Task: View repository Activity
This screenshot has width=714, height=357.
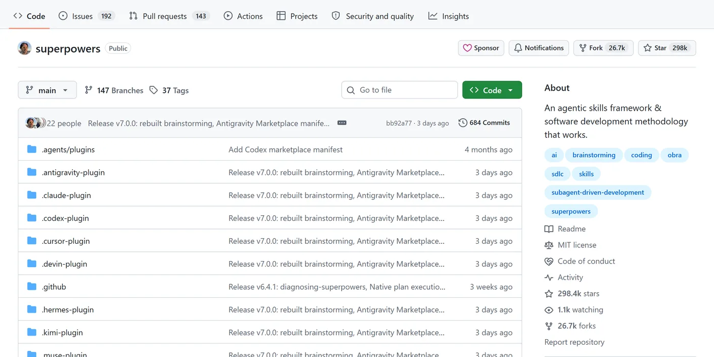Action: [564, 277]
